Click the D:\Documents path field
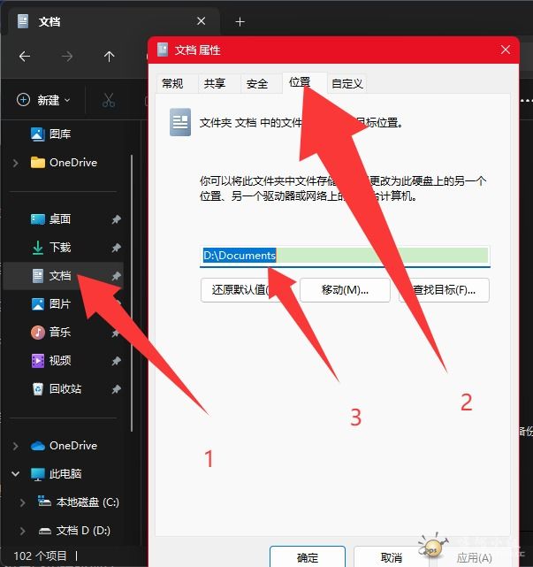533x567 pixels. pyautogui.click(x=345, y=256)
